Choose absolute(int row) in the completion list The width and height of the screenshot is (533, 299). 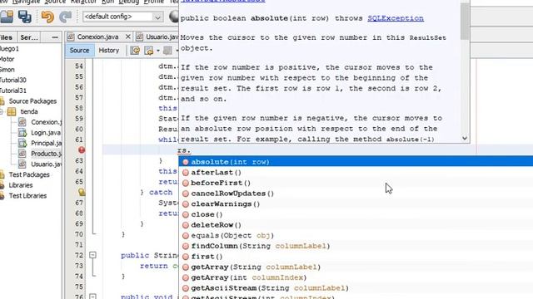coord(356,162)
